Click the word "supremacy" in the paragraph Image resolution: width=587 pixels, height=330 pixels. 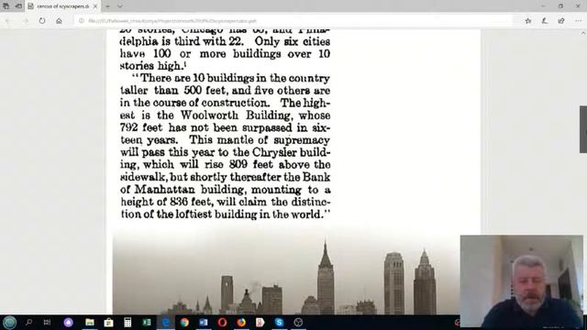pyautogui.click(x=302, y=140)
